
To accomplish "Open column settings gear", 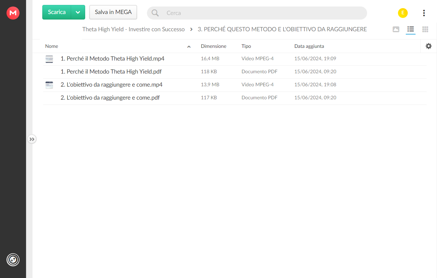I will [x=429, y=46].
